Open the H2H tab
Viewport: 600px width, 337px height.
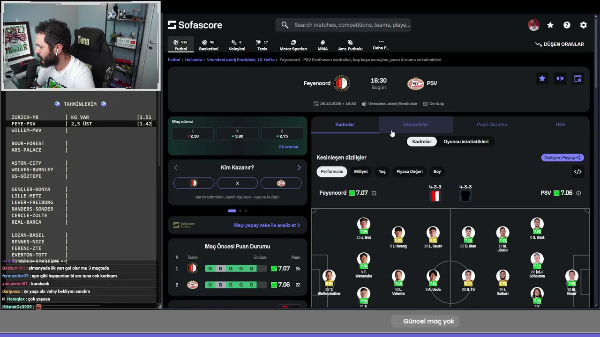(x=560, y=125)
